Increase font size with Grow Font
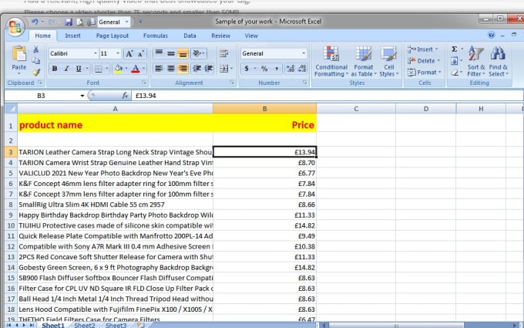 (129, 53)
